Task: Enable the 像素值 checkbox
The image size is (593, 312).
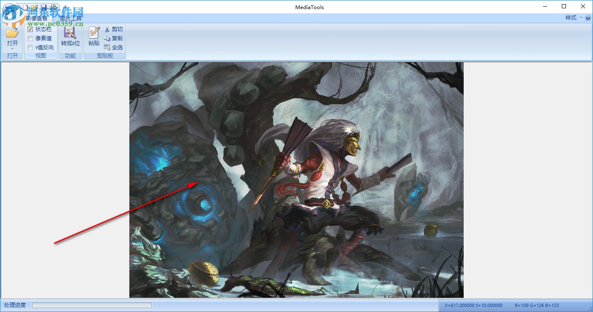Action: (30, 39)
